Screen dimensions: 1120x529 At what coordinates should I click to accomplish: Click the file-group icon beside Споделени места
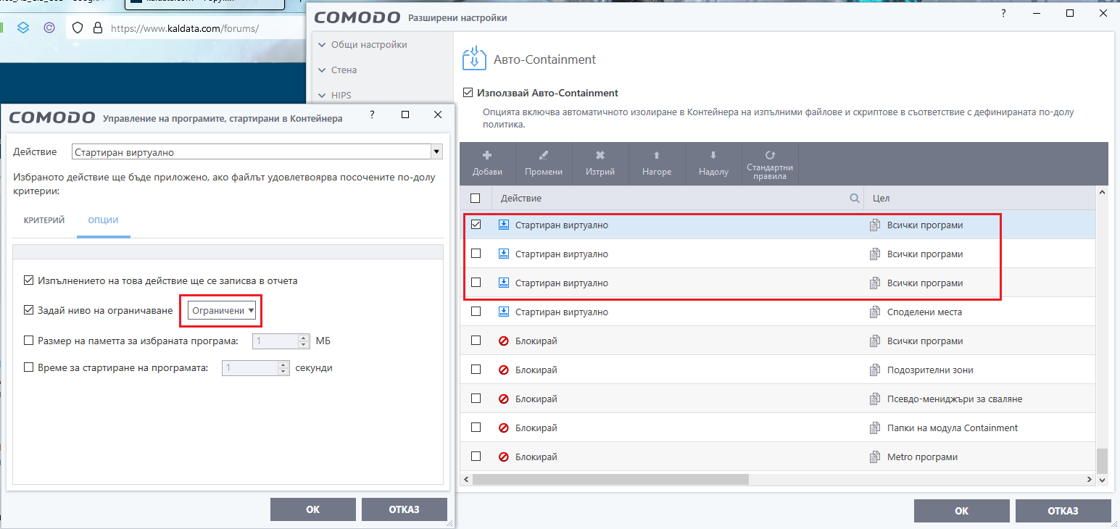pyautogui.click(x=874, y=312)
